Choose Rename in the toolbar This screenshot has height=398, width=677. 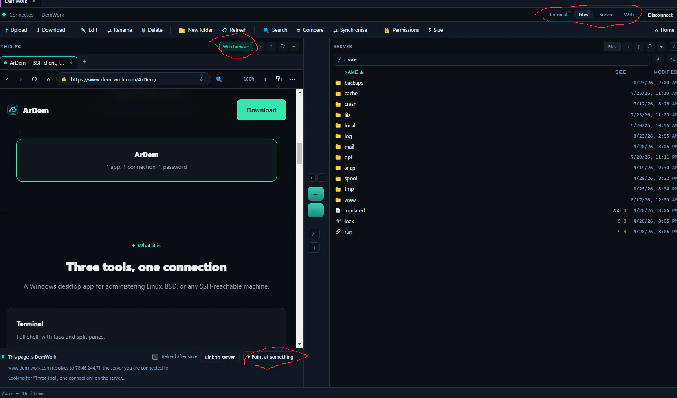click(119, 30)
